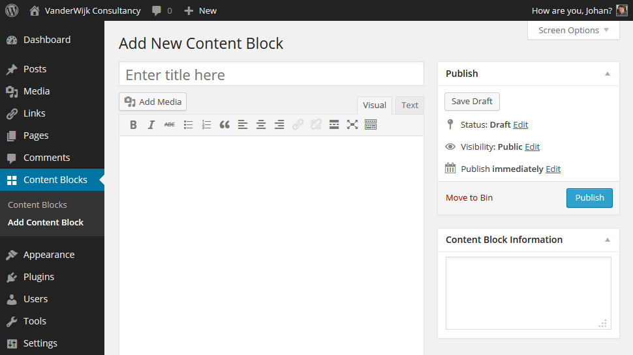The height and width of the screenshot is (355, 633).
Task: Insert a numbered list
Action: click(206, 124)
